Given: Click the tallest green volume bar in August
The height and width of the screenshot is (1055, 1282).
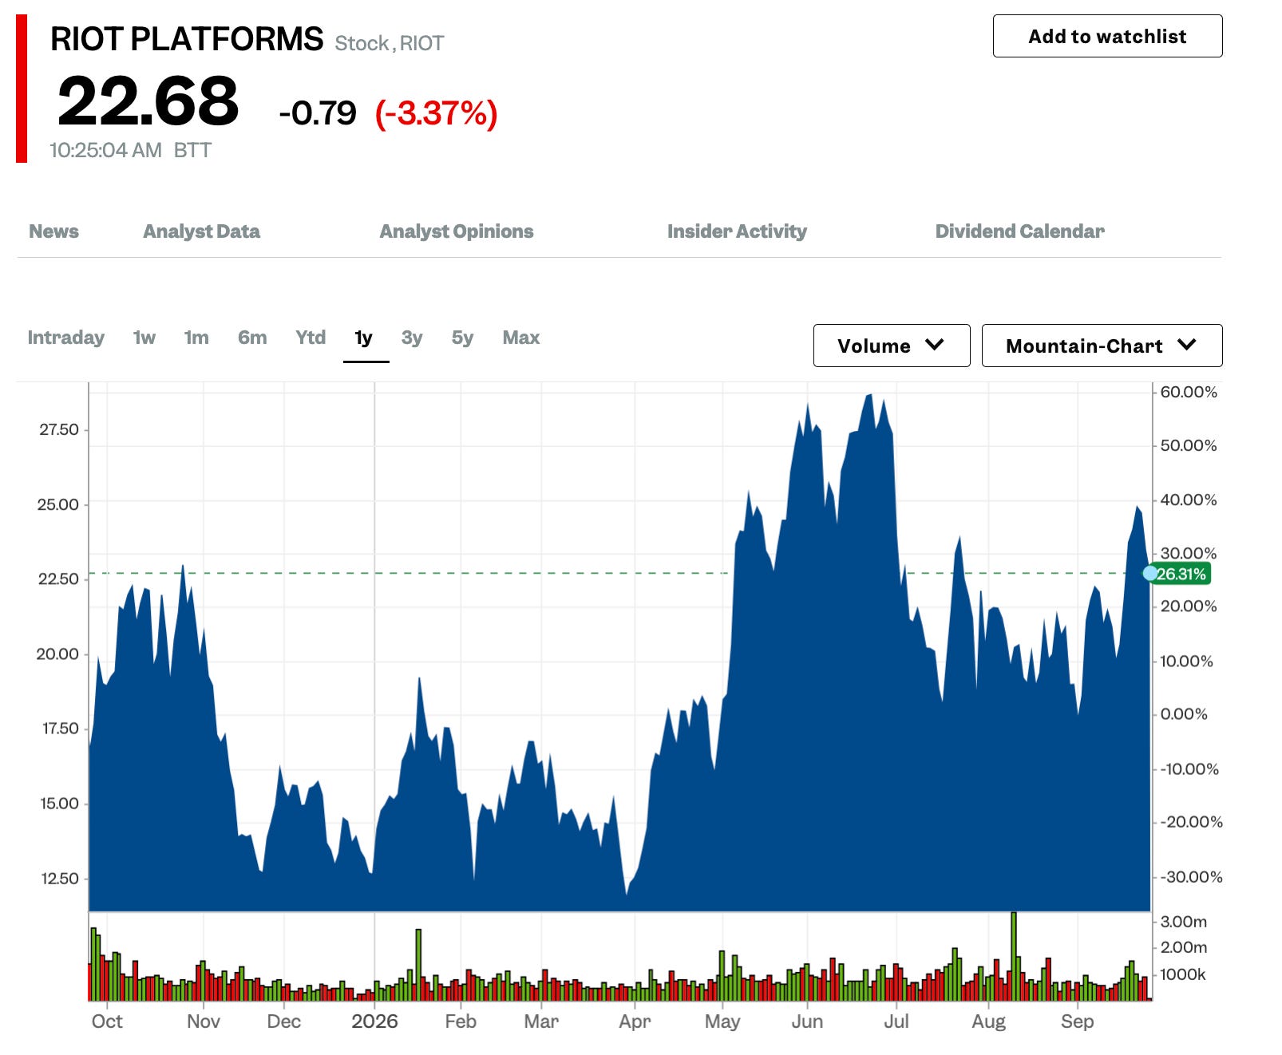Looking at the screenshot, I should pyautogui.click(x=1014, y=956).
